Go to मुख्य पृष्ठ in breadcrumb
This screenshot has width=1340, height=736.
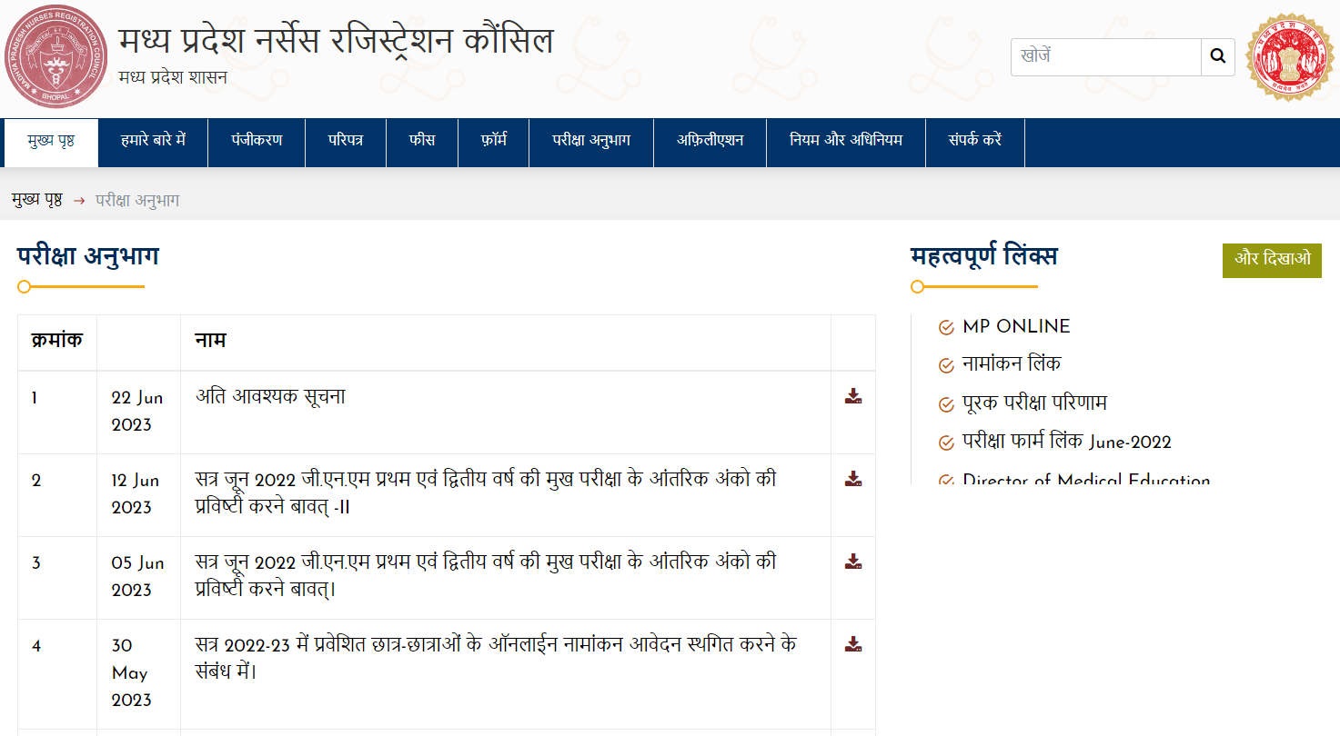tap(37, 201)
